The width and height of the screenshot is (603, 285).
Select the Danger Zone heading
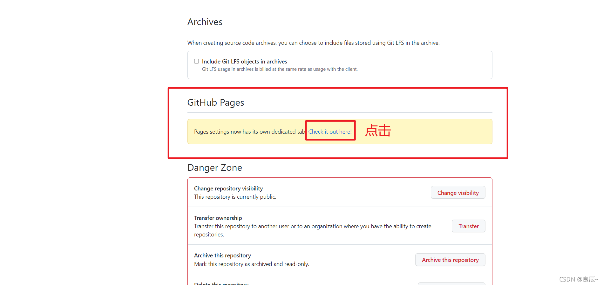215,168
